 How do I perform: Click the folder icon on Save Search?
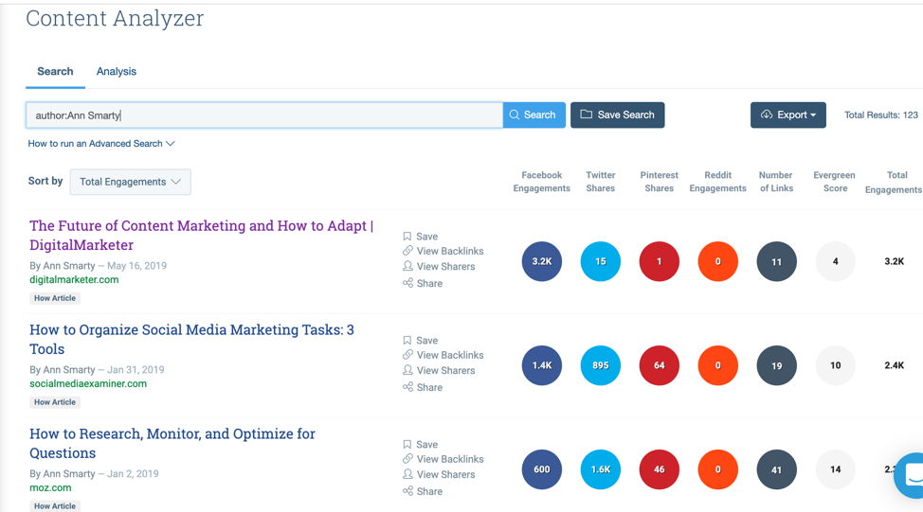(x=587, y=115)
